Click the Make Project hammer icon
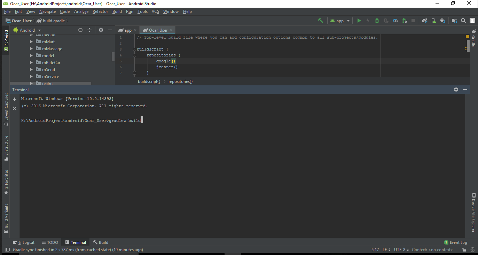Viewport: 478px width, 255px height. 321,21
